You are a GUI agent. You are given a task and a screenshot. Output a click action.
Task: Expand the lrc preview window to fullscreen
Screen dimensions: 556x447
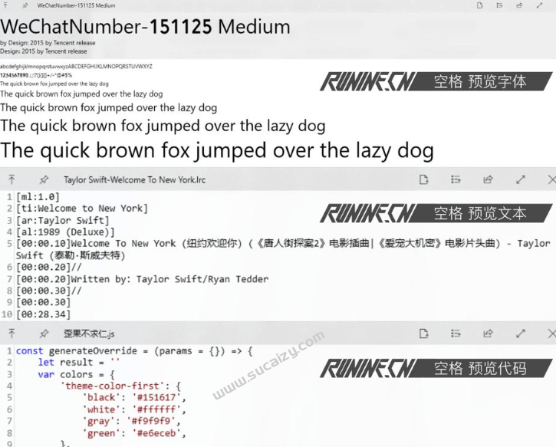tap(521, 179)
